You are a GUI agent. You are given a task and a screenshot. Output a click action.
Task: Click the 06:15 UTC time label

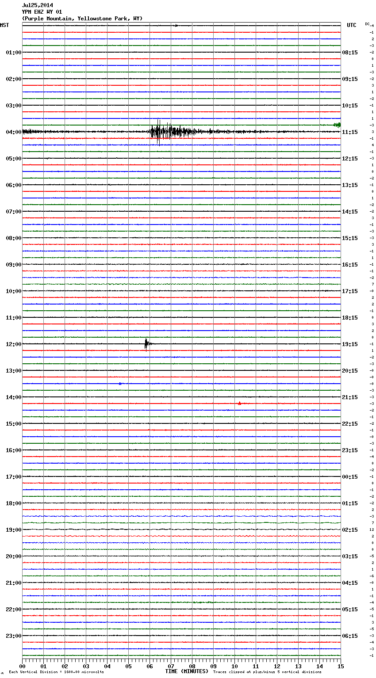[x=350, y=636]
